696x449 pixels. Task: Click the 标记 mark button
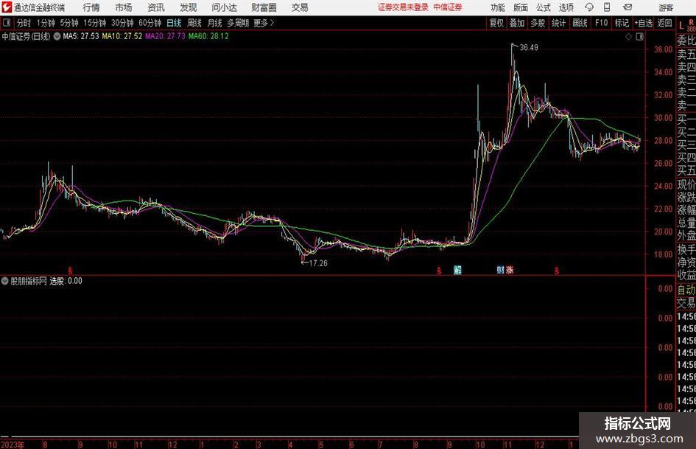tap(622, 23)
